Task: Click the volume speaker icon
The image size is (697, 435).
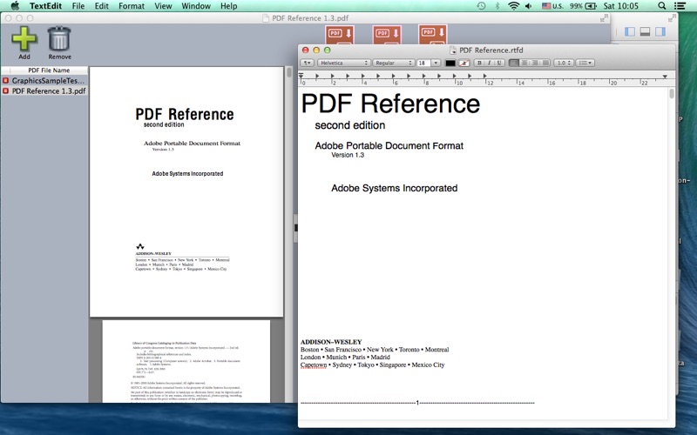Action: (528, 6)
